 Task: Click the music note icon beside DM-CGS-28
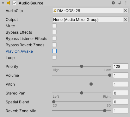click(55, 11)
